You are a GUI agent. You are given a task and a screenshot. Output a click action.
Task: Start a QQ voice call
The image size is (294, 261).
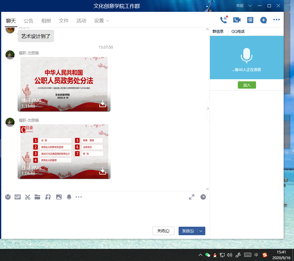224,20
